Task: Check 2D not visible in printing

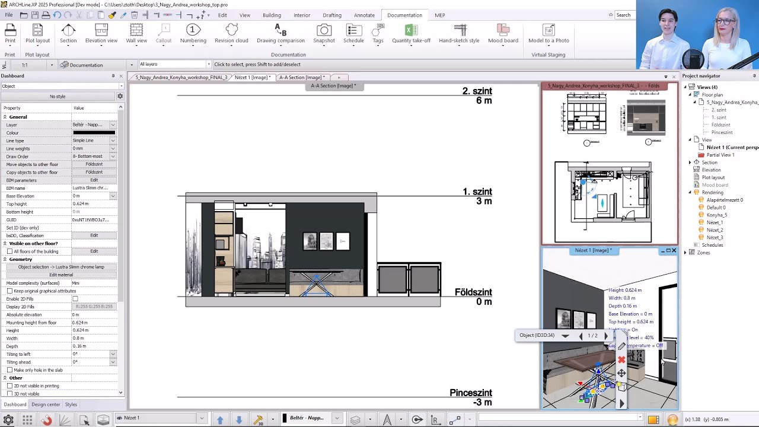Action: (9, 386)
